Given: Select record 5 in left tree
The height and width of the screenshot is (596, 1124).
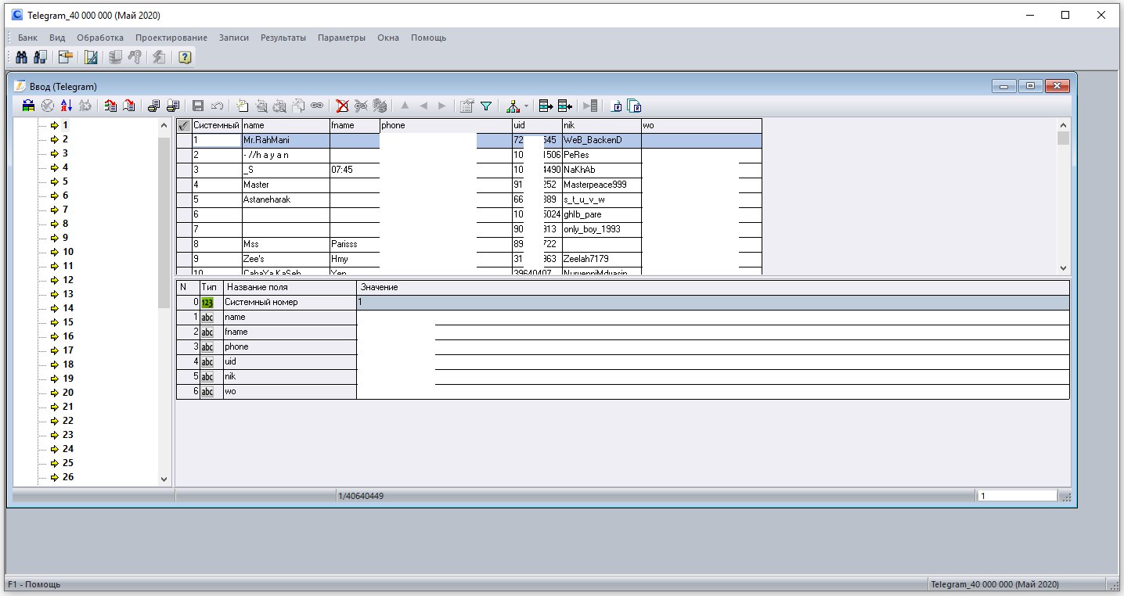Looking at the screenshot, I should click(65, 181).
